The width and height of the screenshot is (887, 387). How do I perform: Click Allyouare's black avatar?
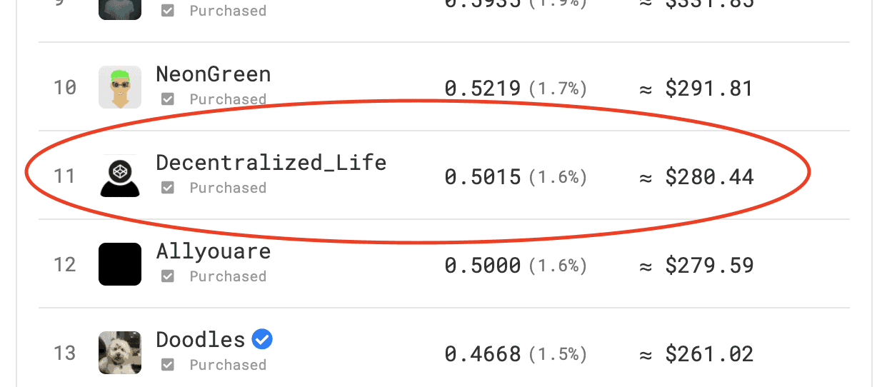coord(120,264)
